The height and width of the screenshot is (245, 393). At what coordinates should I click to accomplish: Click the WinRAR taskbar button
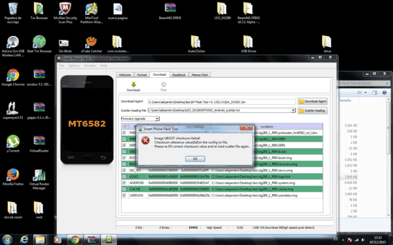coord(92,240)
